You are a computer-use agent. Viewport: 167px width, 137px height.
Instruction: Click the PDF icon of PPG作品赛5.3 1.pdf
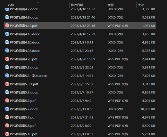coord(7,84)
